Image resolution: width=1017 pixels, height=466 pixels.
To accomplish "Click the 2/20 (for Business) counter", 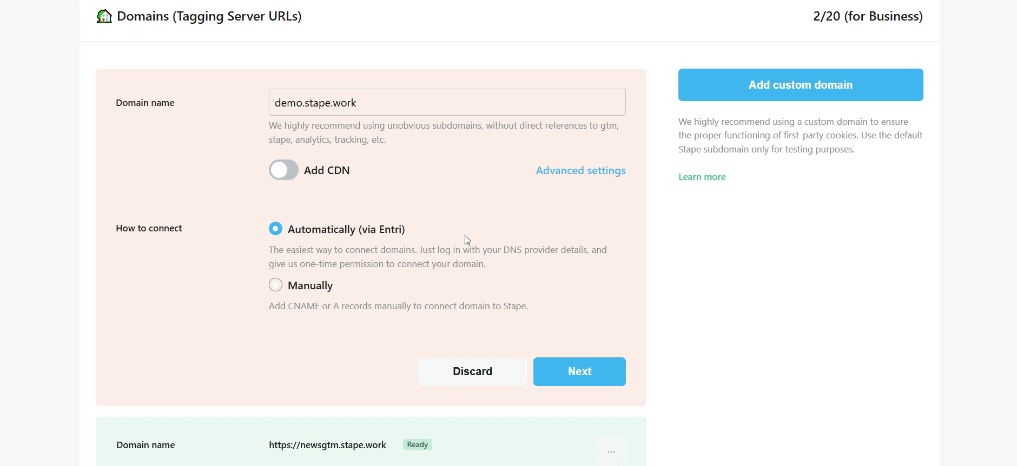I will (868, 16).
